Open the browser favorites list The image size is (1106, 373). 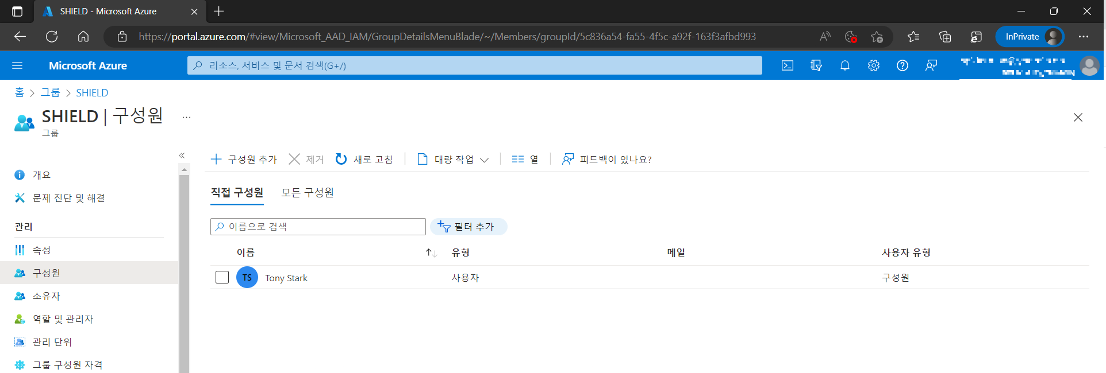(913, 37)
